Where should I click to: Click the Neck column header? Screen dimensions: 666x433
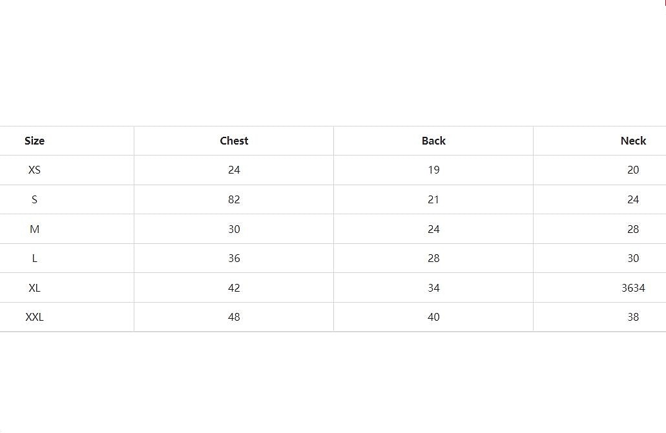pos(633,141)
